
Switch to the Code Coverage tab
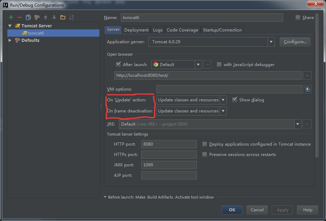coord(182,30)
